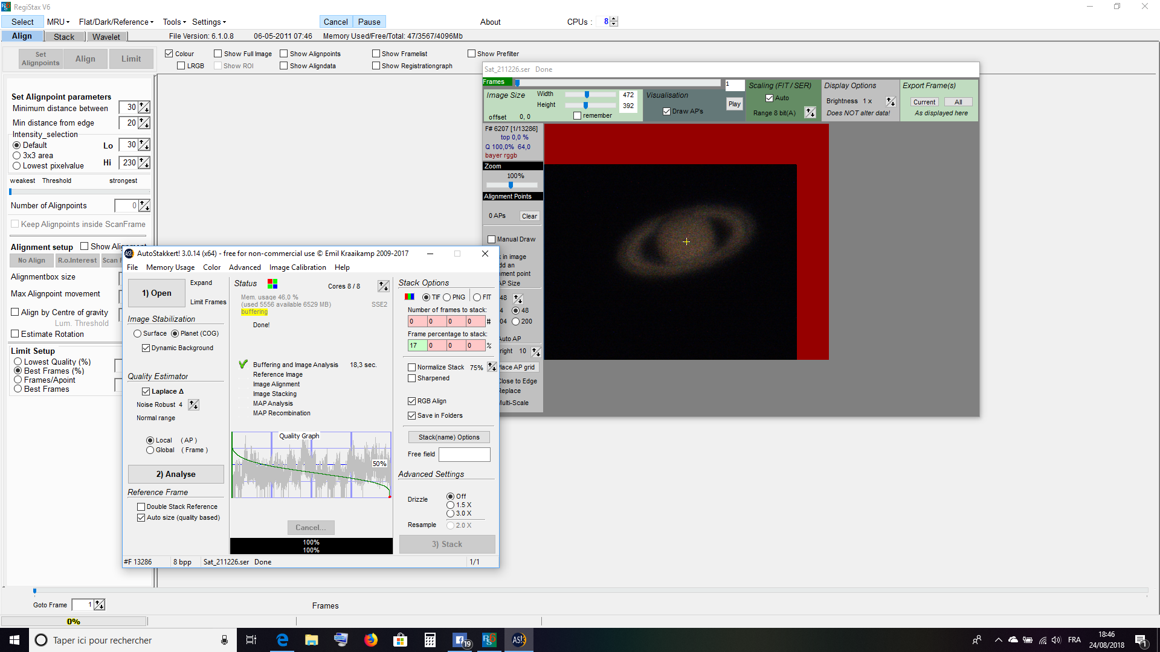Click the Free field text box
1160x652 pixels.
[464, 455]
